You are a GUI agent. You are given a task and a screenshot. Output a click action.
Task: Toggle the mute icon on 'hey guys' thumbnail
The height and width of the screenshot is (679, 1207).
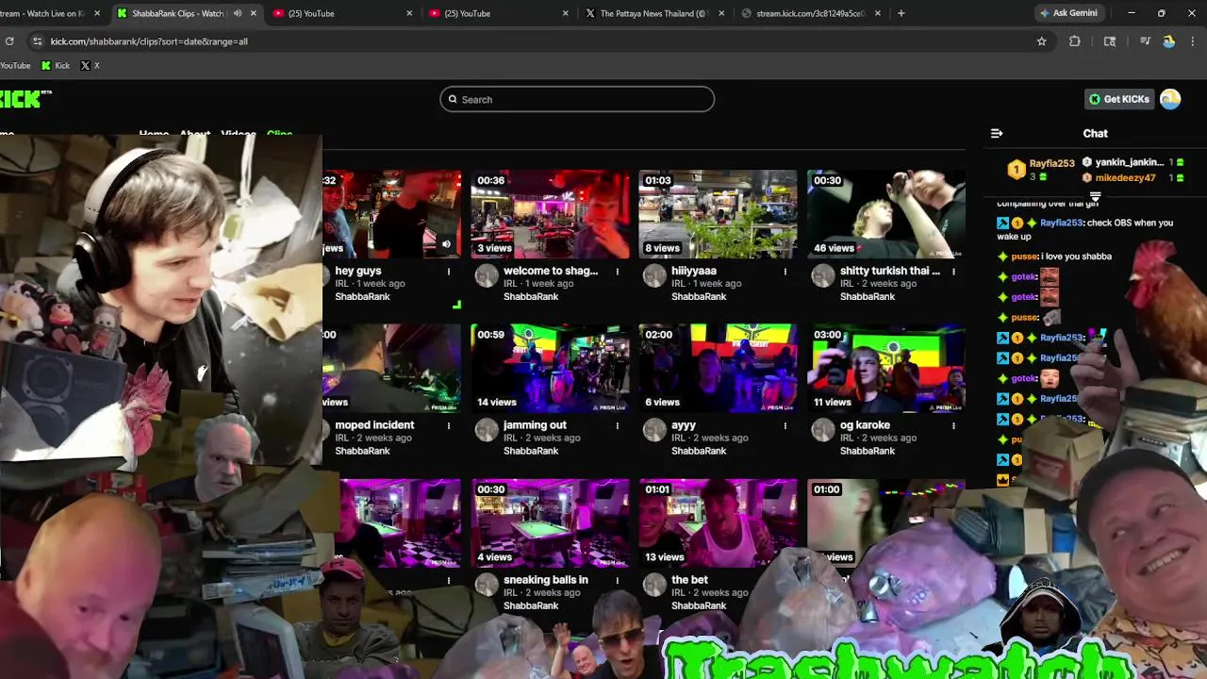tap(446, 243)
